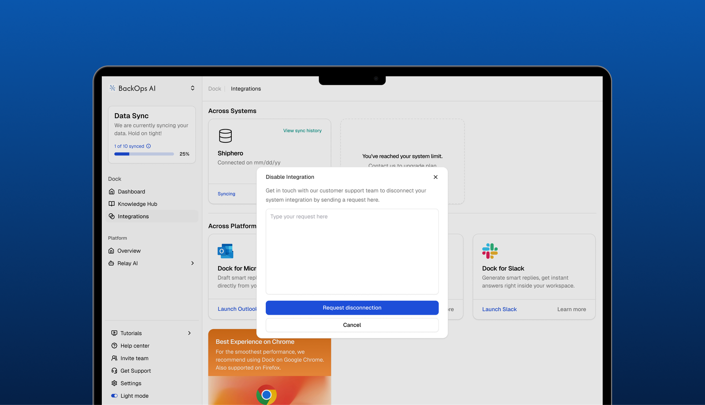Click the Integrations breadcrumb text

[246, 89]
